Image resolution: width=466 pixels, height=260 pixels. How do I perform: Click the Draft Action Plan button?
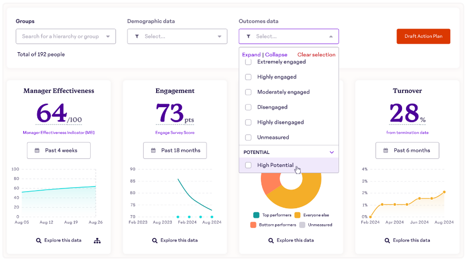[x=423, y=36]
